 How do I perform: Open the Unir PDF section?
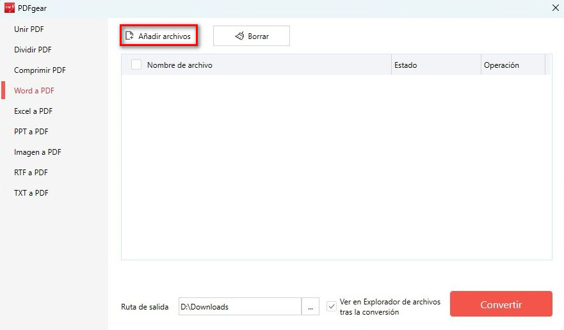click(29, 29)
